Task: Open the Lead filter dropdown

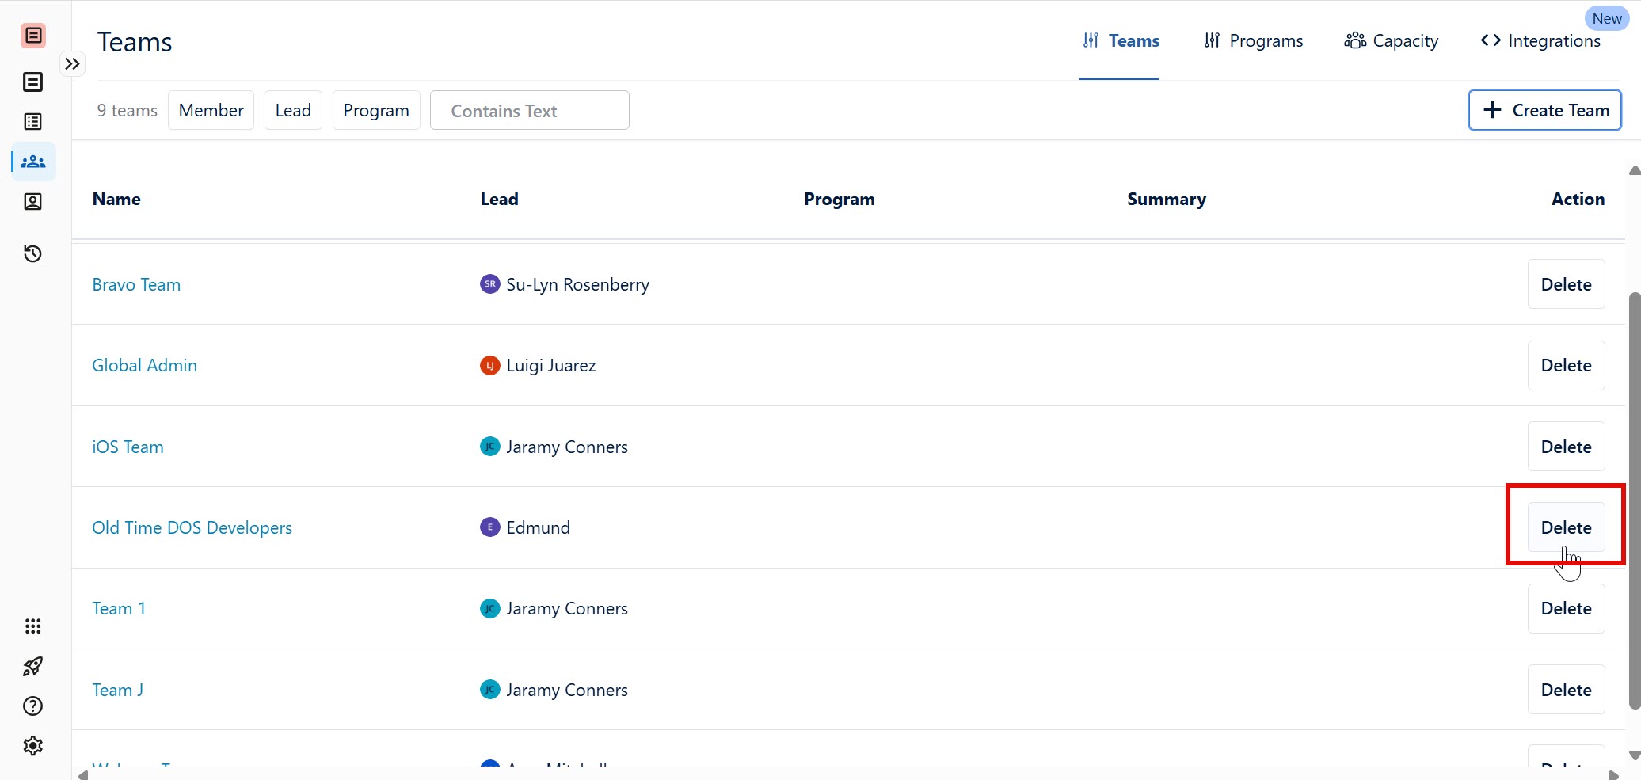Action: point(293,110)
